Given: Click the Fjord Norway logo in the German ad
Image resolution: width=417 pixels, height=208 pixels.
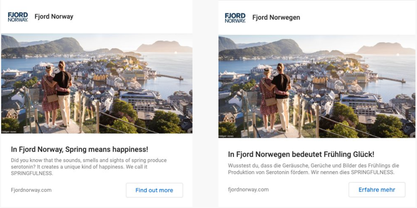Looking at the screenshot, I should [x=235, y=18].
